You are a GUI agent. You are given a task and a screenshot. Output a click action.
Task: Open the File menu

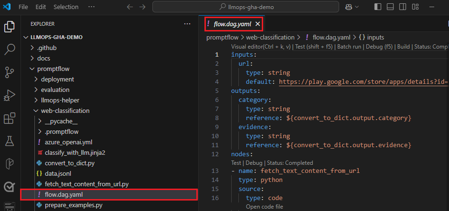point(23,7)
